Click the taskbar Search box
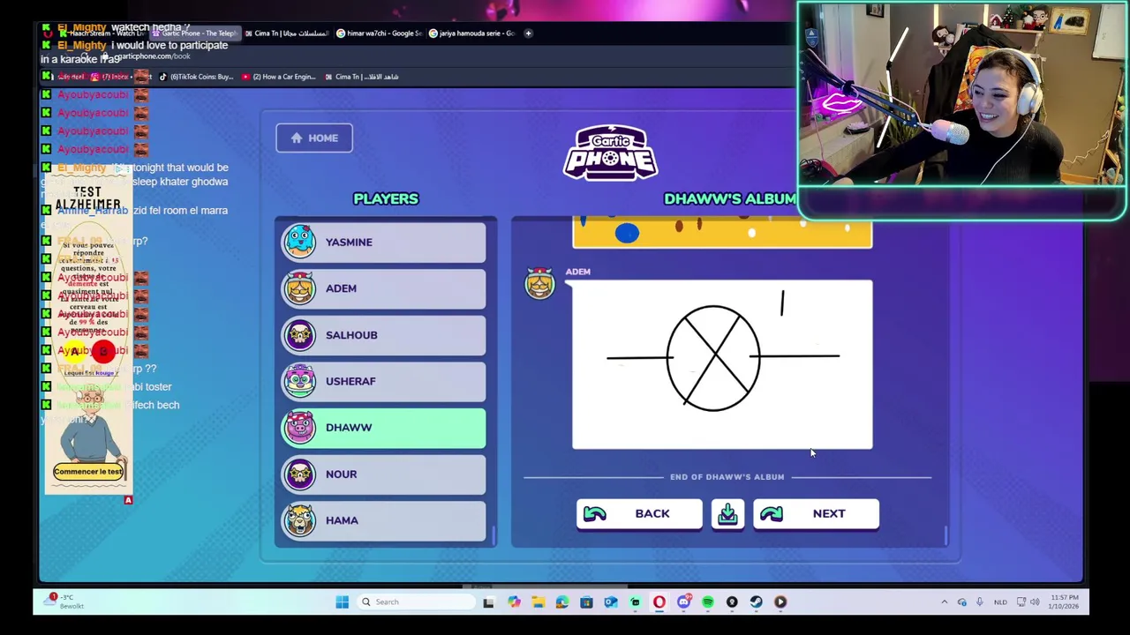1130x635 pixels. pos(416,602)
